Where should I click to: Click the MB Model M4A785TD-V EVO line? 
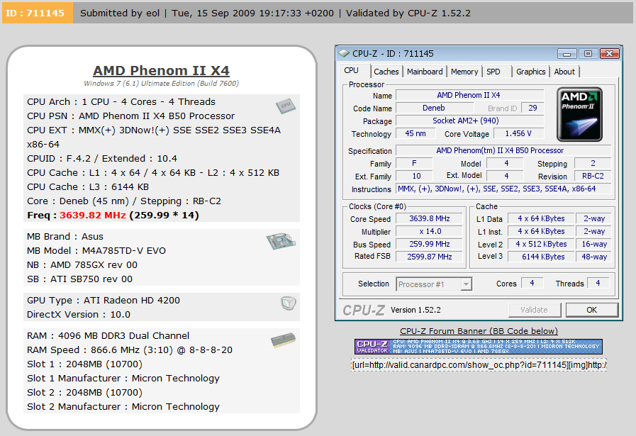coord(96,251)
